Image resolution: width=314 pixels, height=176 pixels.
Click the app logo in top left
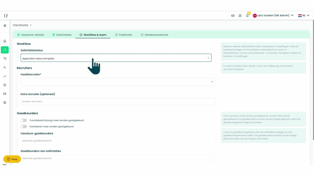coord(6,15)
